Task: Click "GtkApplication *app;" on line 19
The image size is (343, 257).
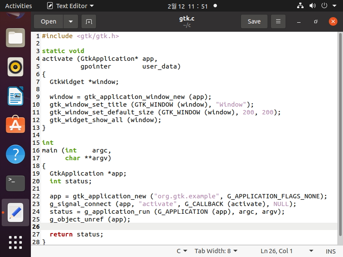Action: pos(88,173)
